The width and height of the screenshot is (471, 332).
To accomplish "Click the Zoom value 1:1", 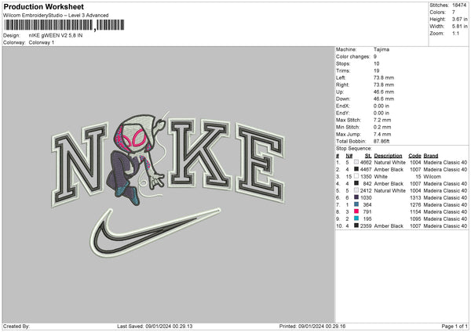I will (x=455, y=33).
